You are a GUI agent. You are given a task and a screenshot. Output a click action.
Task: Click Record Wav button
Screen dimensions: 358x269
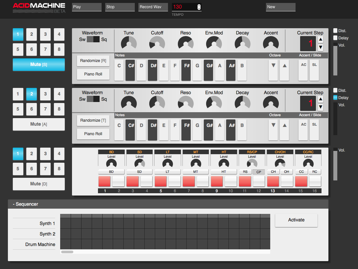tap(153, 7)
